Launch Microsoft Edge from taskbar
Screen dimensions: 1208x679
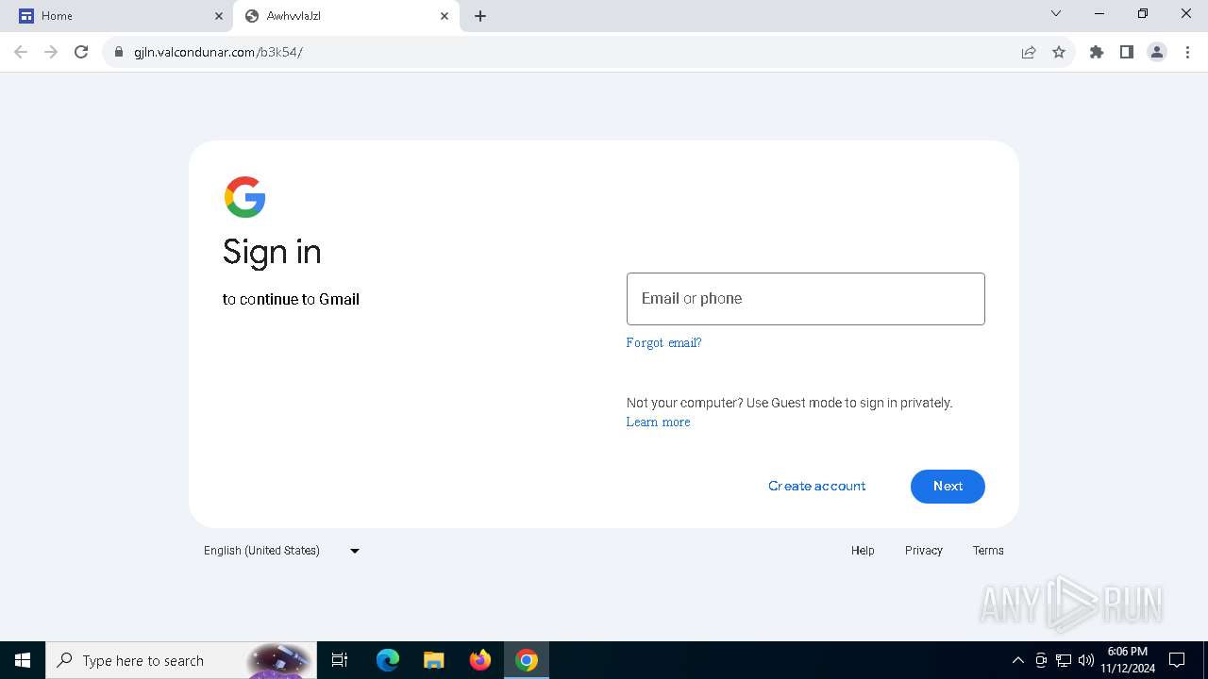coord(388,660)
